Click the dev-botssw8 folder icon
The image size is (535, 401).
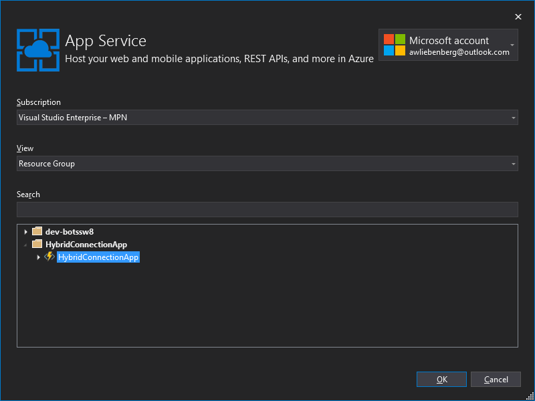37,232
